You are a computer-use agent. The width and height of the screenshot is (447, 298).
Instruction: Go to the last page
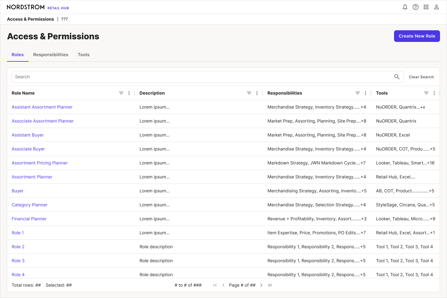(270, 285)
